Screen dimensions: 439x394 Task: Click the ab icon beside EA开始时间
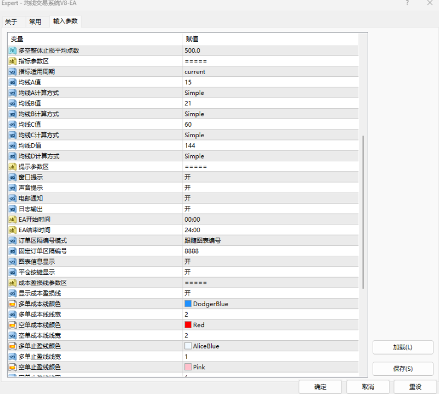click(x=12, y=219)
